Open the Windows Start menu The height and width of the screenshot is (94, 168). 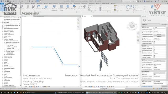coord(2,93)
